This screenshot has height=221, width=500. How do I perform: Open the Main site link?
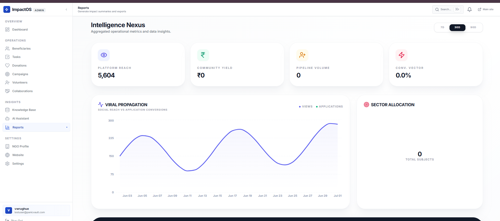[x=486, y=9]
